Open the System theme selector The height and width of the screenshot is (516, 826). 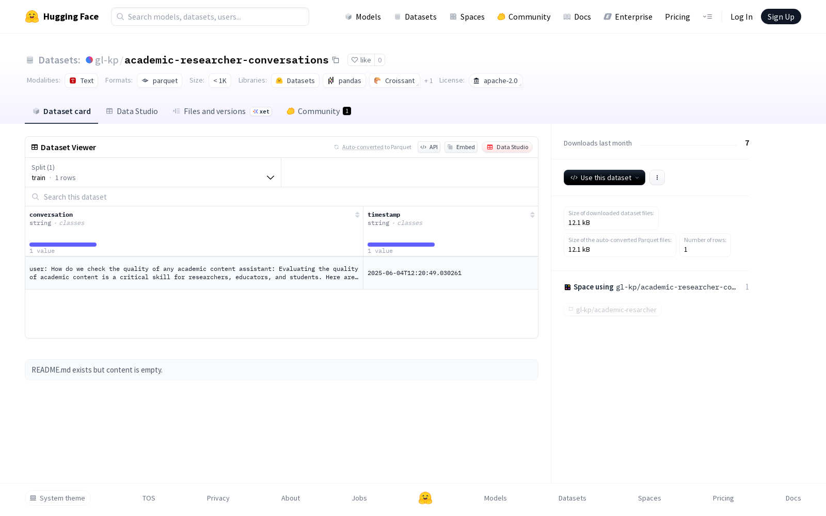tap(58, 498)
